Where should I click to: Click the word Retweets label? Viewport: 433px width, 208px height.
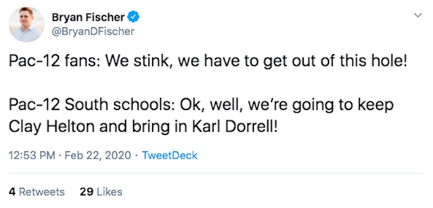42,192
